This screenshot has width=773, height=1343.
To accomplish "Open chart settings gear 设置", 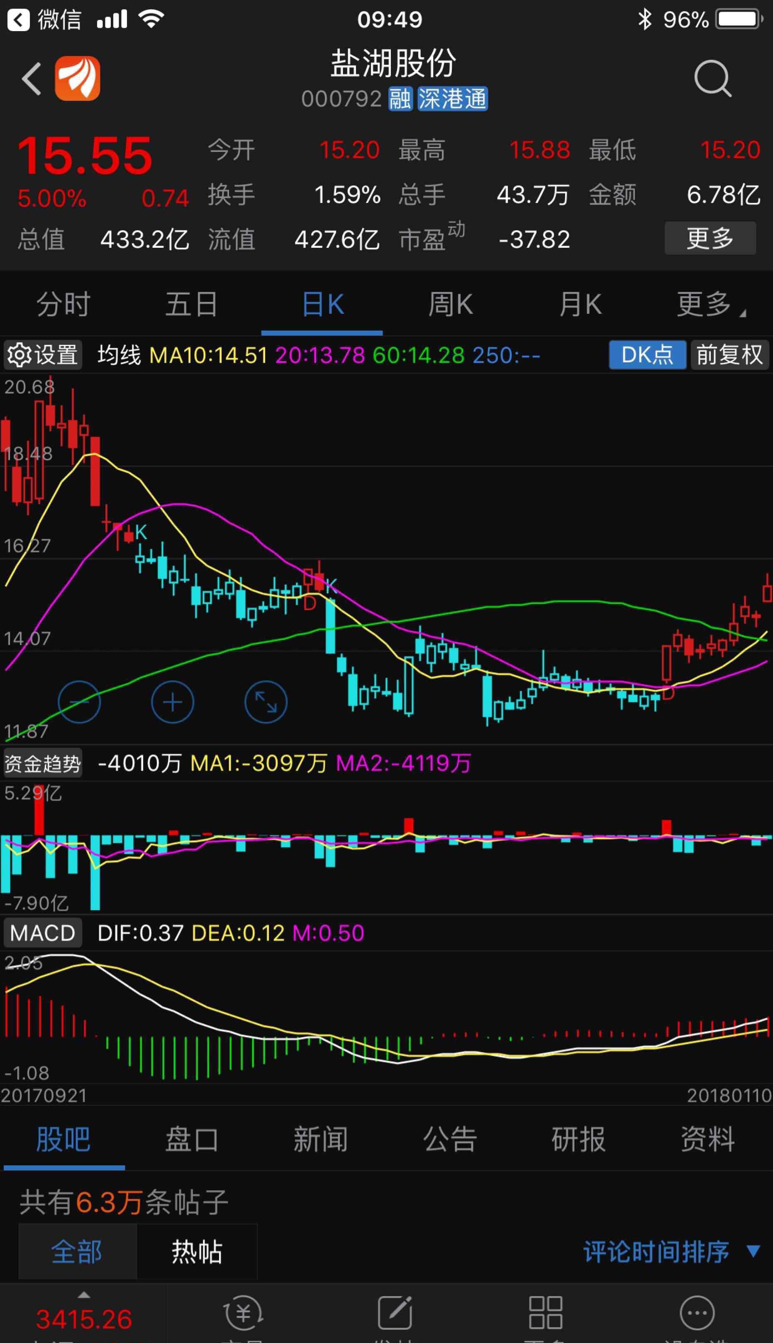I will coord(42,355).
